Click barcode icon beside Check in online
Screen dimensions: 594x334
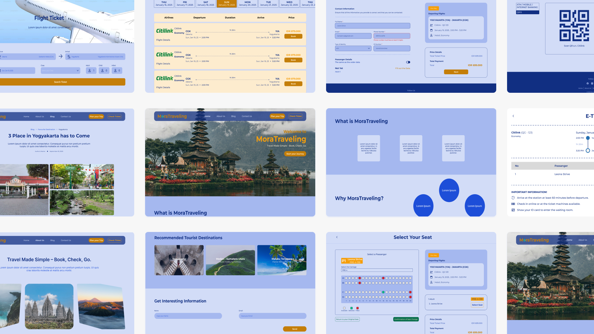point(513,204)
